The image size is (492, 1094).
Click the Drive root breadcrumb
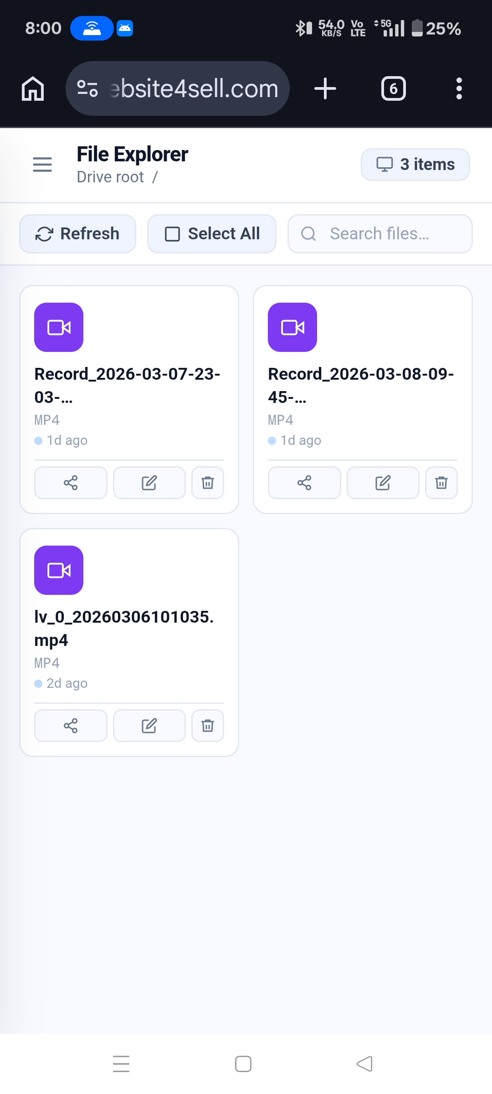point(111,177)
